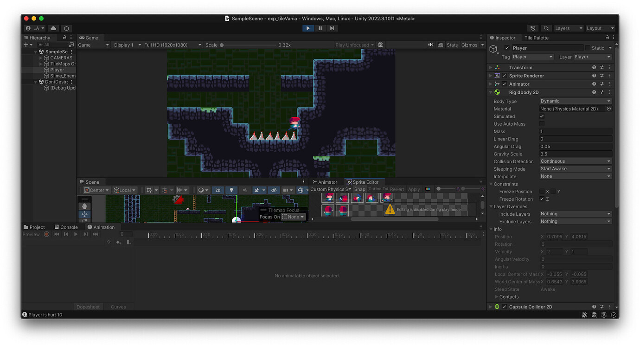Toggle the Static checkbox
The image size is (640, 346).
click(588, 48)
